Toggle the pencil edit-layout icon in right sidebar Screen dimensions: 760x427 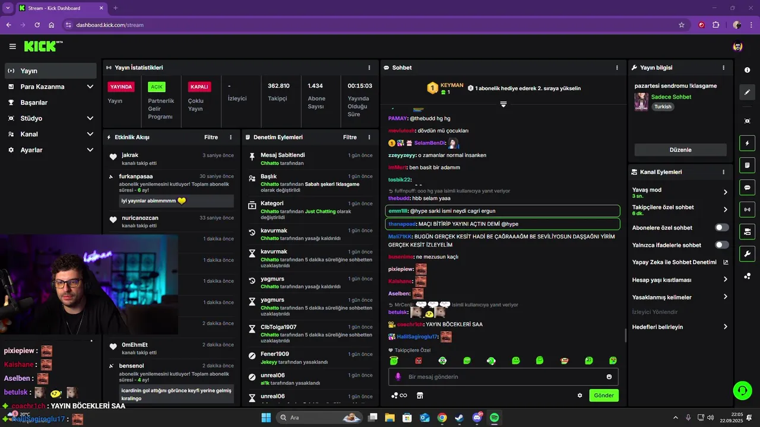(747, 92)
